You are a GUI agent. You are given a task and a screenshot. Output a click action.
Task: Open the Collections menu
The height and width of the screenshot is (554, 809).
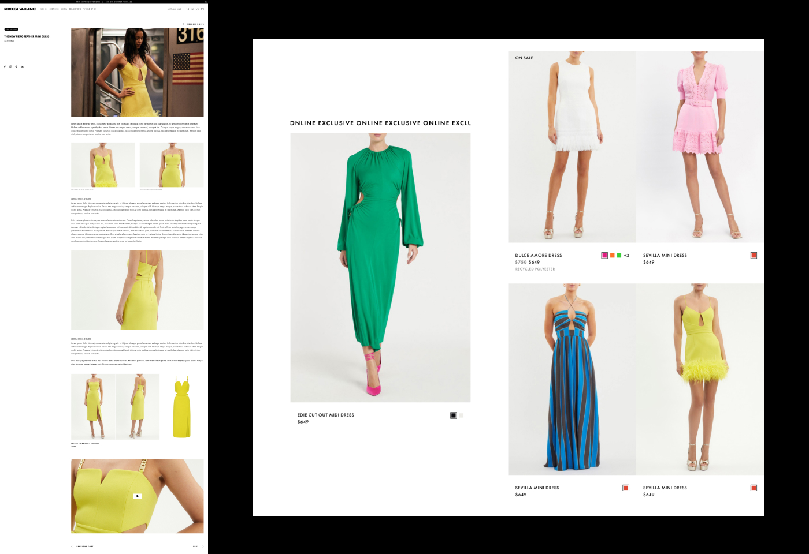(75, 9)
